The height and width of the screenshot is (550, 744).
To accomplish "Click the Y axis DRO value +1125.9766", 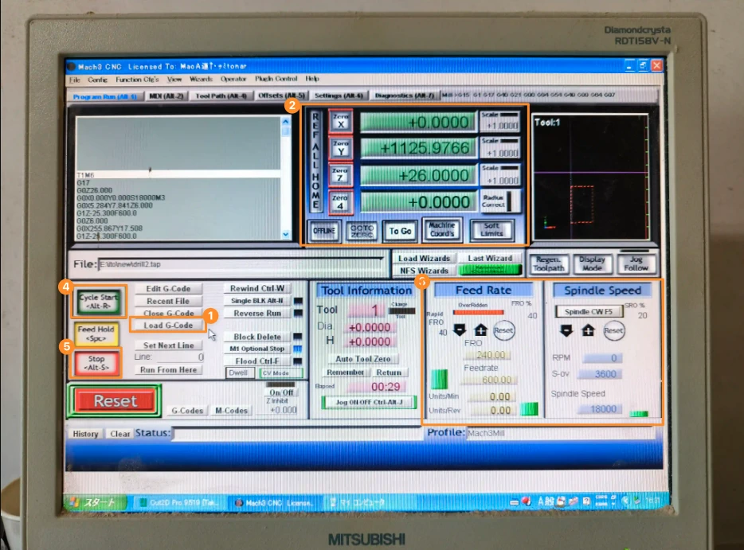I will click(417, 148).
